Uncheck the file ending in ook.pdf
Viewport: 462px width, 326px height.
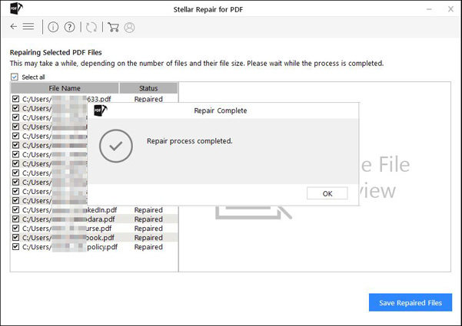point(15,238)
